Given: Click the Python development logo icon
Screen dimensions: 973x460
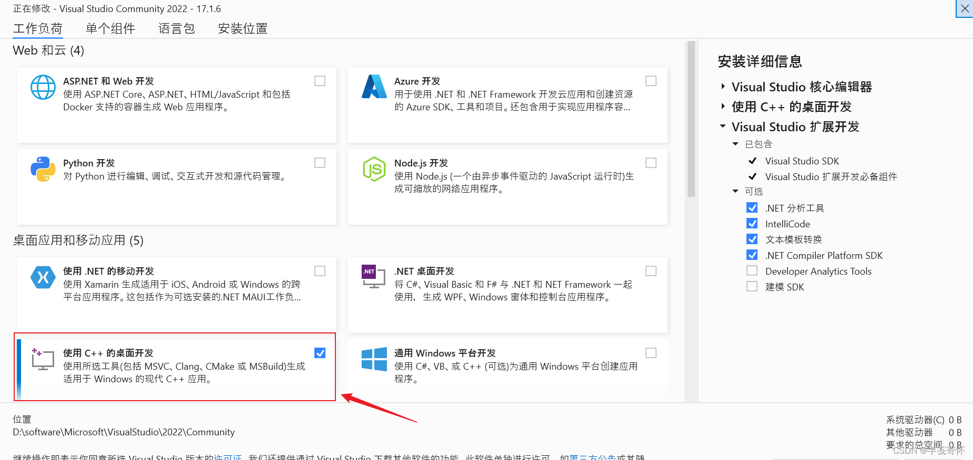Looking at the screenshot, I should pyautogui.click(x=43, y=169).
